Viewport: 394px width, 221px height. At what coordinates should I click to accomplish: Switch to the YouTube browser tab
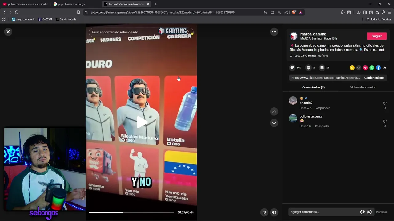[x=26, y=4]
